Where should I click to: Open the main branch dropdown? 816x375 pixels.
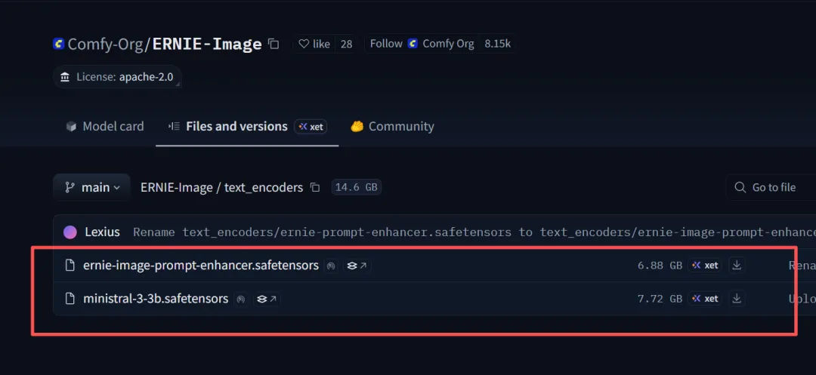91,187
